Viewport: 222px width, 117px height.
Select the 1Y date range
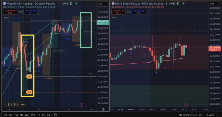[x=39, y=115]
